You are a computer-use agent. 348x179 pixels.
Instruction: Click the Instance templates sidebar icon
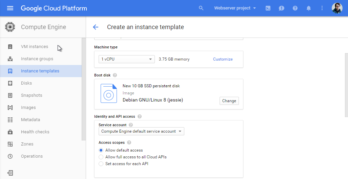(x=10, y=71)
